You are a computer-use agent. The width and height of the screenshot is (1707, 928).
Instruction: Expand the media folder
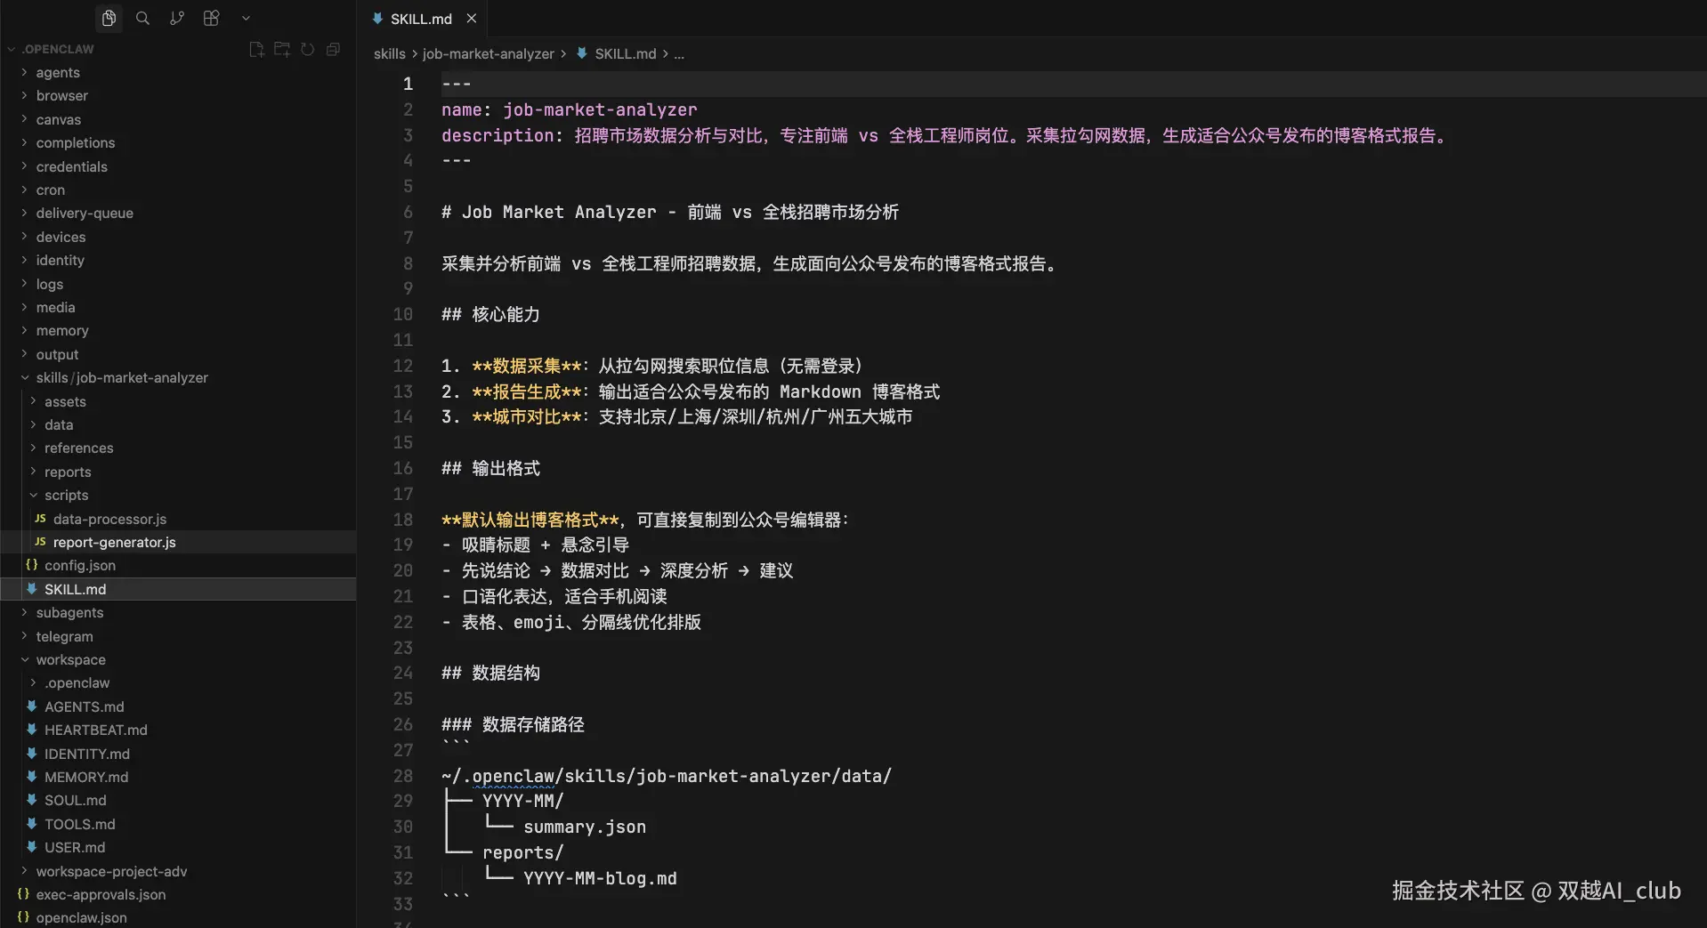pos(56,308)
